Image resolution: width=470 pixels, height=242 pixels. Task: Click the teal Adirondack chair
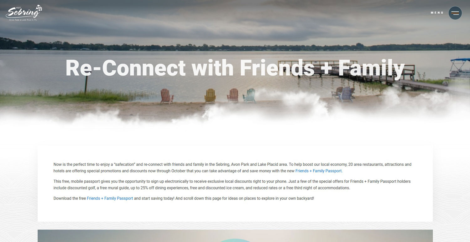pos(249,95)
